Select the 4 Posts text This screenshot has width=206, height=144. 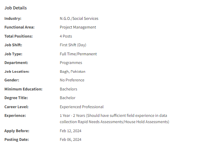[66, 36]
